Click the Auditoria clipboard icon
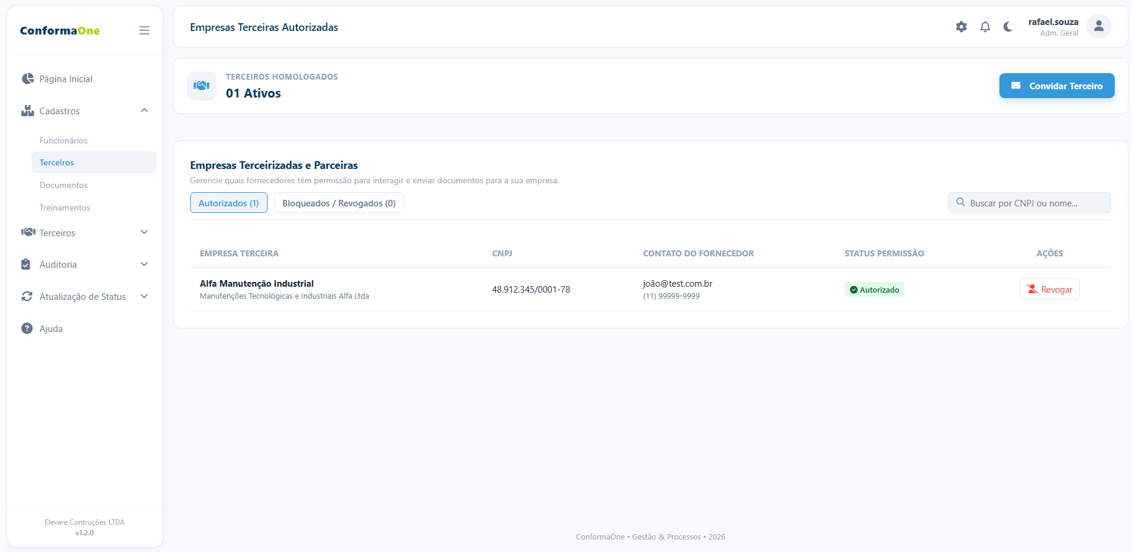The height and width of the screenshot is (552, 1132). pyautogui.click(x=26, y=264)
